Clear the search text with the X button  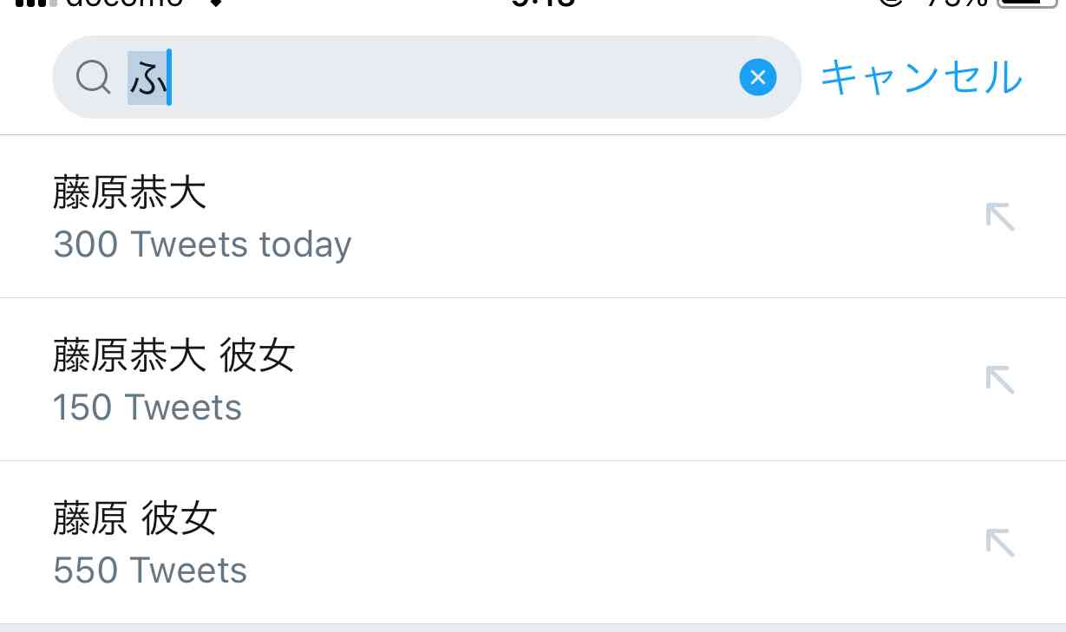point(758,78)
